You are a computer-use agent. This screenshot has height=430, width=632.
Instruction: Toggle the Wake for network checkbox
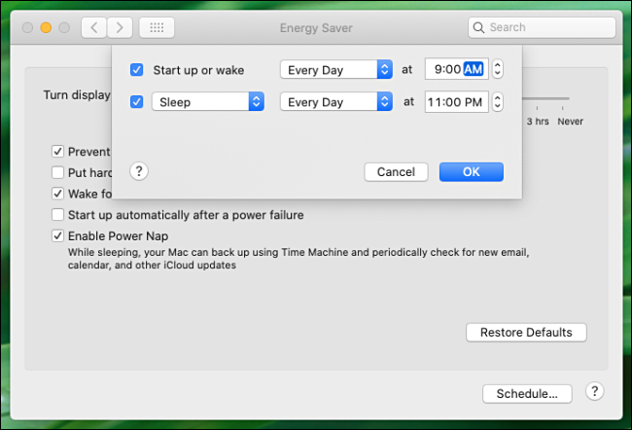coord(57,194)
